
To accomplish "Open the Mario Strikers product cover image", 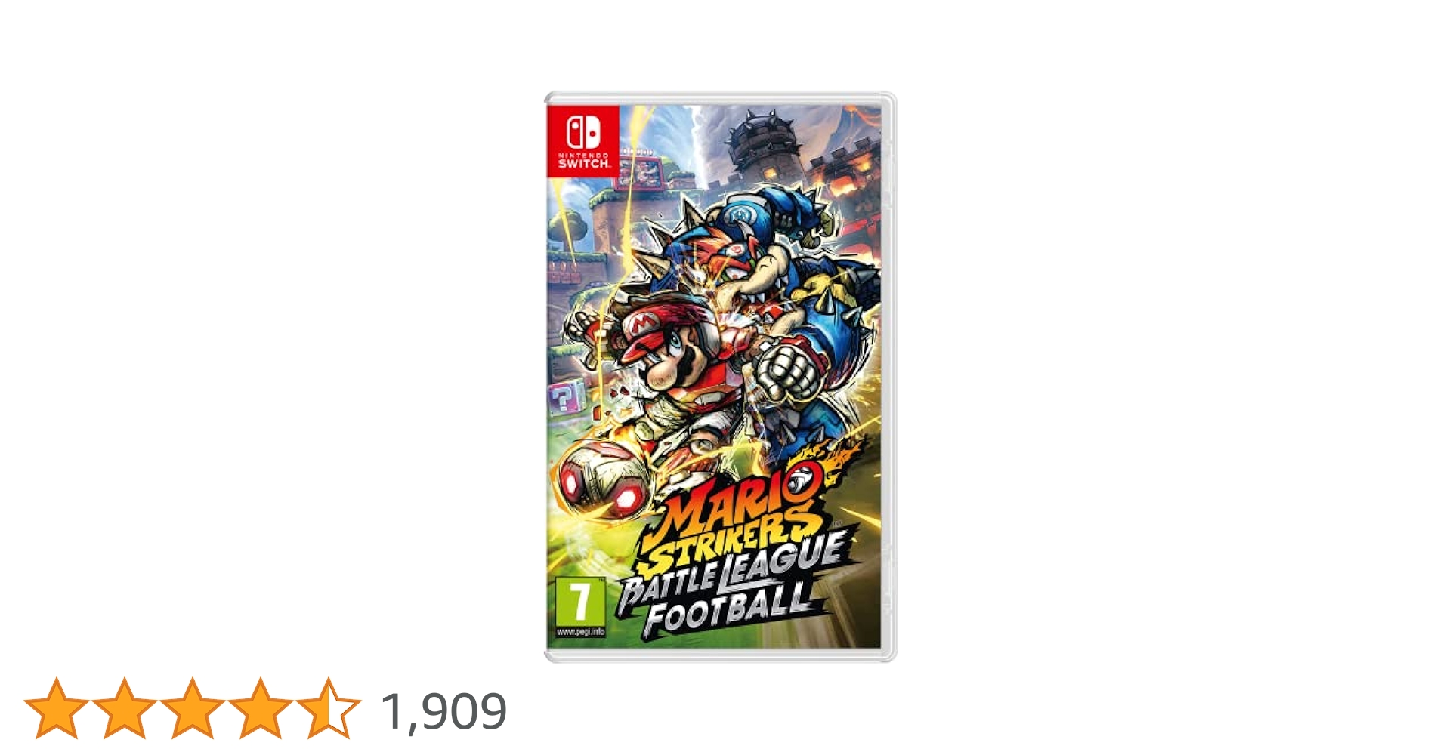I will pyautogui.click(x=720, y=377).
